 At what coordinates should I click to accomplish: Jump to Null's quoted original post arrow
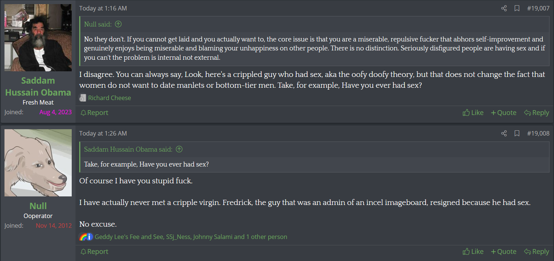[x=118, y=24]
